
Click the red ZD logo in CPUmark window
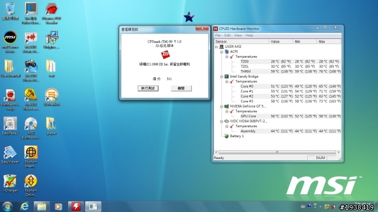165,55
